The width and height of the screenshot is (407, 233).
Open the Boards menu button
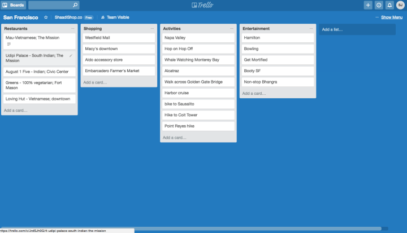coord(14,5)
